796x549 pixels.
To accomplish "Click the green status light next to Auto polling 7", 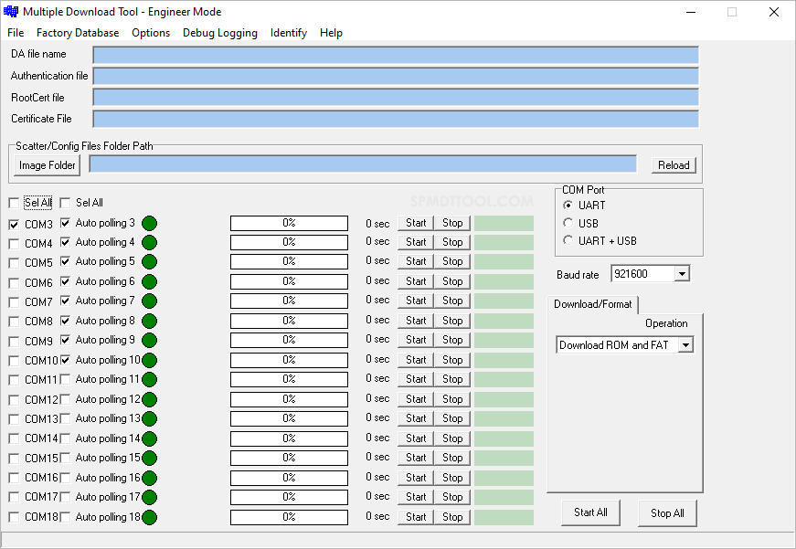I will tap(149, 301).
